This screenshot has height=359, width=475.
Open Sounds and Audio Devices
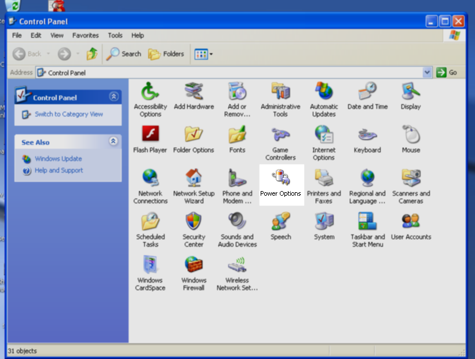[x=237, y=230]
